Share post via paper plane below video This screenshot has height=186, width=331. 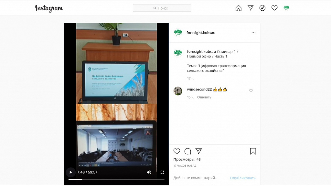tap(198, 151)
